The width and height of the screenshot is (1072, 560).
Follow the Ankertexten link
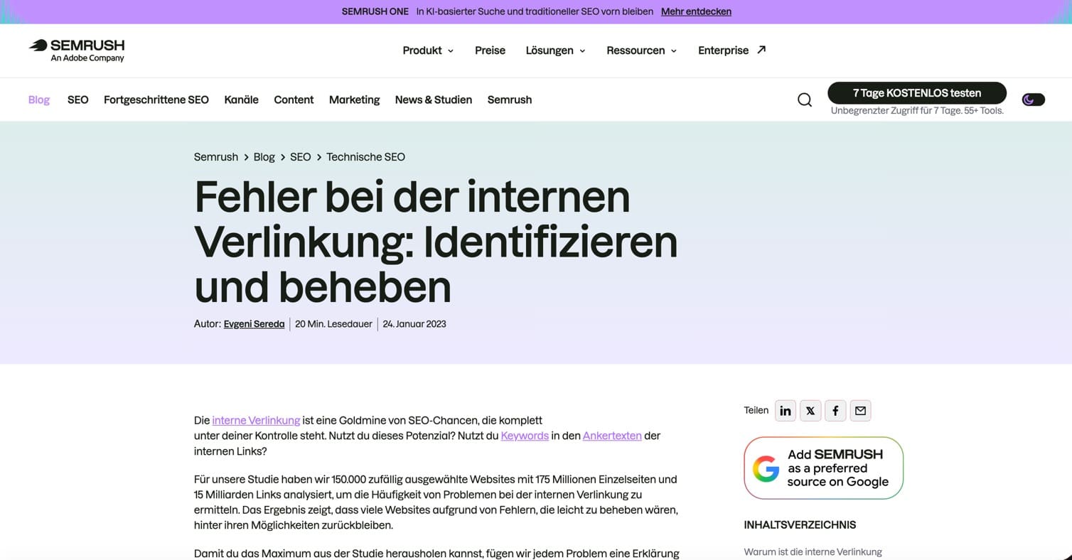click(612, 436)
